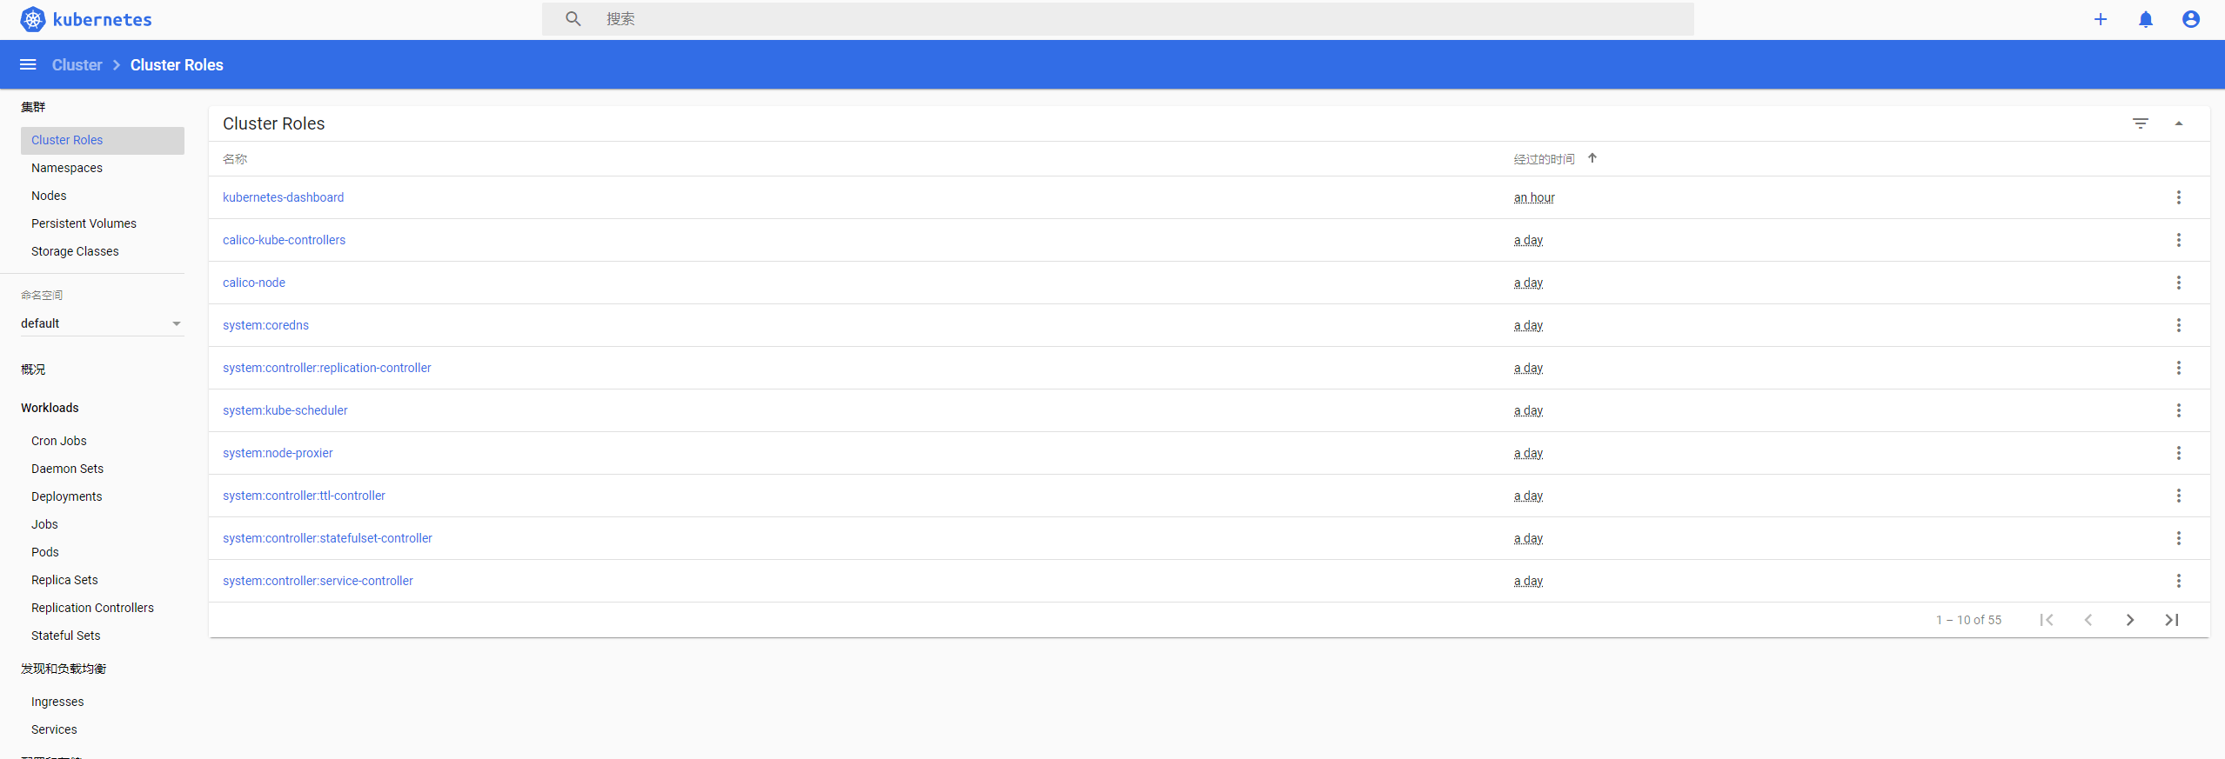Click the filter icon in Cluster Roles card
2225x759 pixels.
click(2140, 123)
